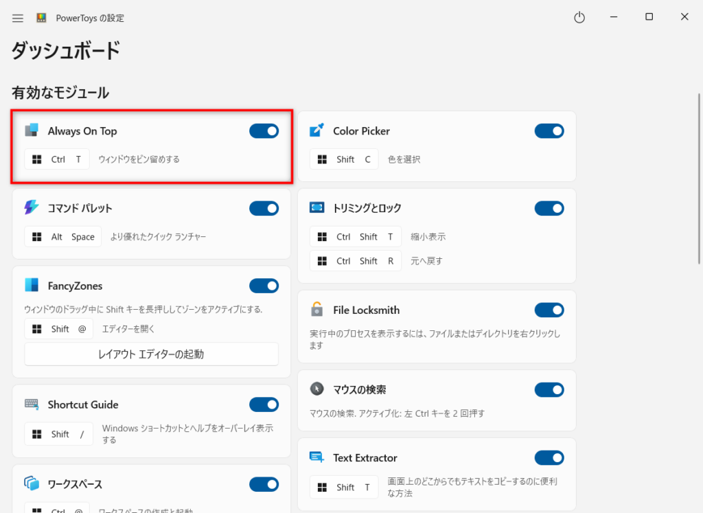703x513 pixels.
Task: Click the Win Shift T shortcut in Text Extractor
Action: (x=344, y=487)
